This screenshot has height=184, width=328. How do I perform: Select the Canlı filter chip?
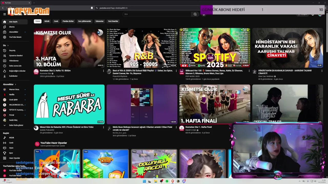(56, 21)
